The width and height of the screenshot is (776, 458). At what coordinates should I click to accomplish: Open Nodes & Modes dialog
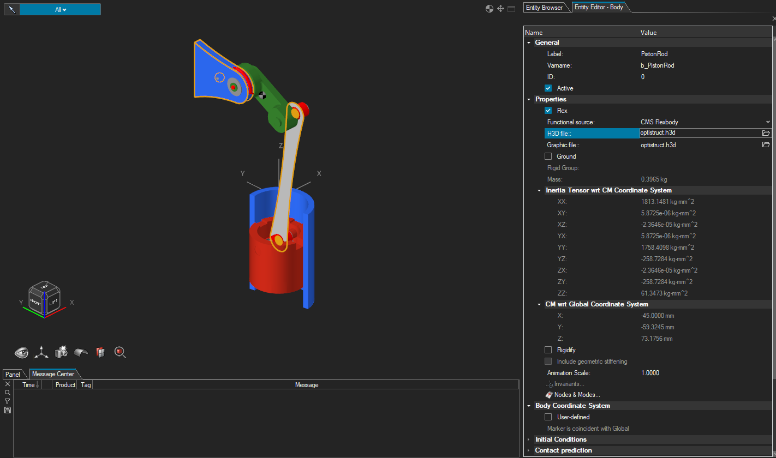pyautogui.click(x=573, y=395)
